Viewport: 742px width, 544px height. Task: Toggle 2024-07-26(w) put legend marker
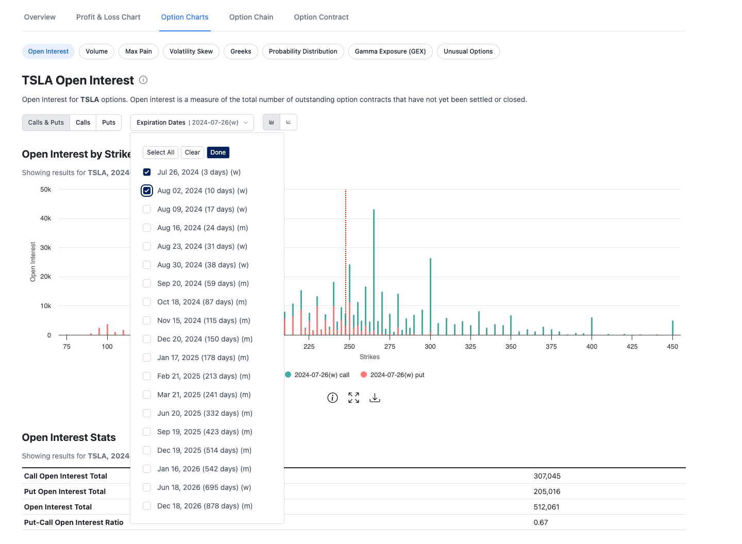tap(364, 375)
